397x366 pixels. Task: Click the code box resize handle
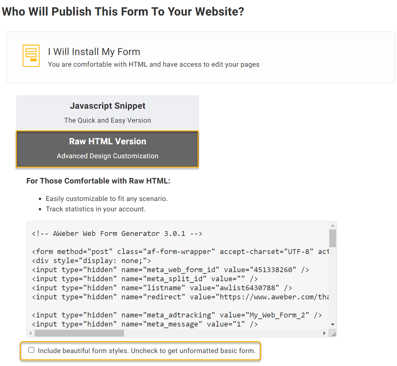click(333, 334)
